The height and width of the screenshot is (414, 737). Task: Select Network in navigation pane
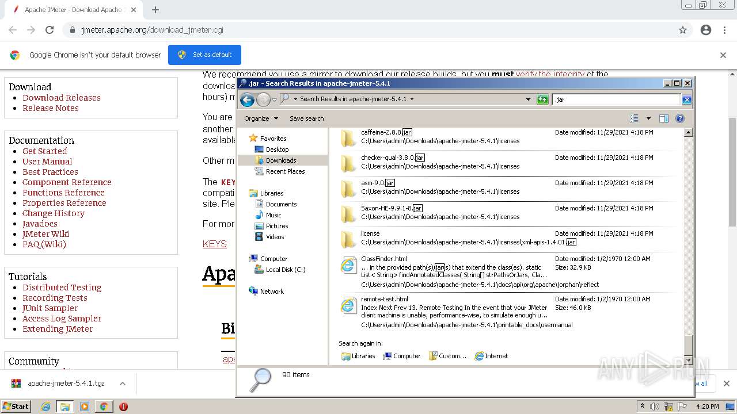click(x=272, y=292)
